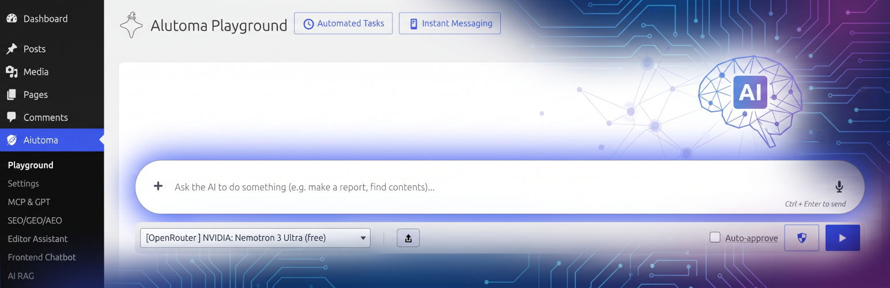Open Settings submenu
Viewport: 890px width, 288px height.
click(24, 184)
